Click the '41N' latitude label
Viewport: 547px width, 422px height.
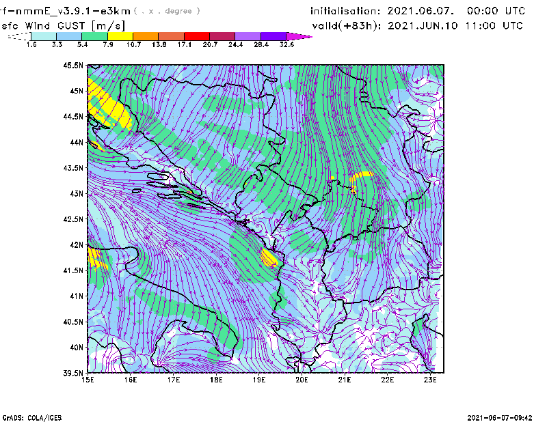[x=77, y=296]
